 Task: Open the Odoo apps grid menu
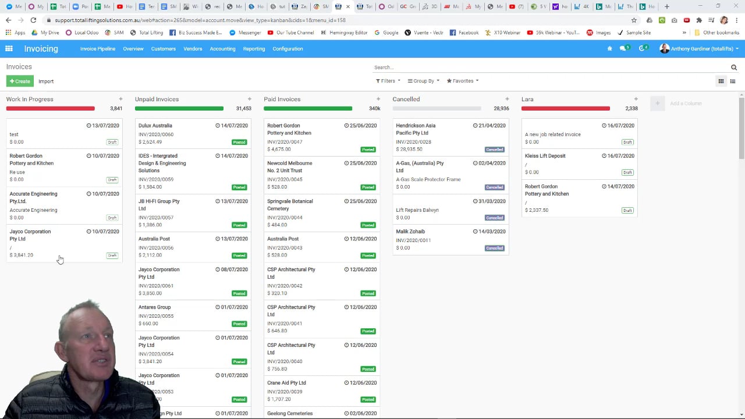pos(9,49)
